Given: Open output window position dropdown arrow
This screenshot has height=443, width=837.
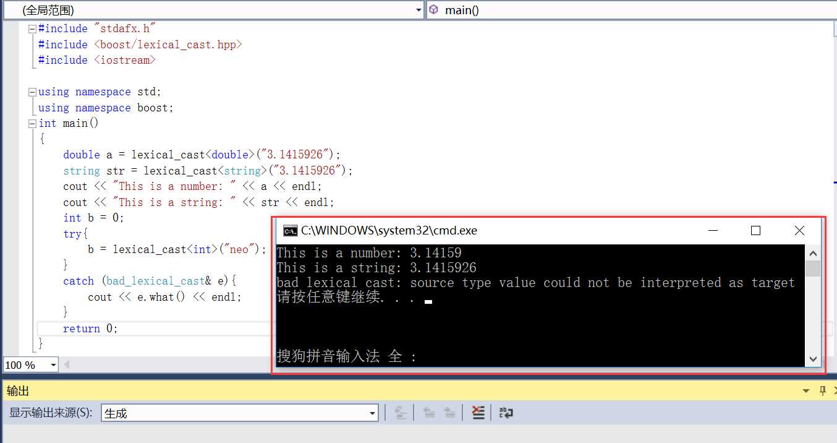Looking at the screenshot, I should pos(806,391).
